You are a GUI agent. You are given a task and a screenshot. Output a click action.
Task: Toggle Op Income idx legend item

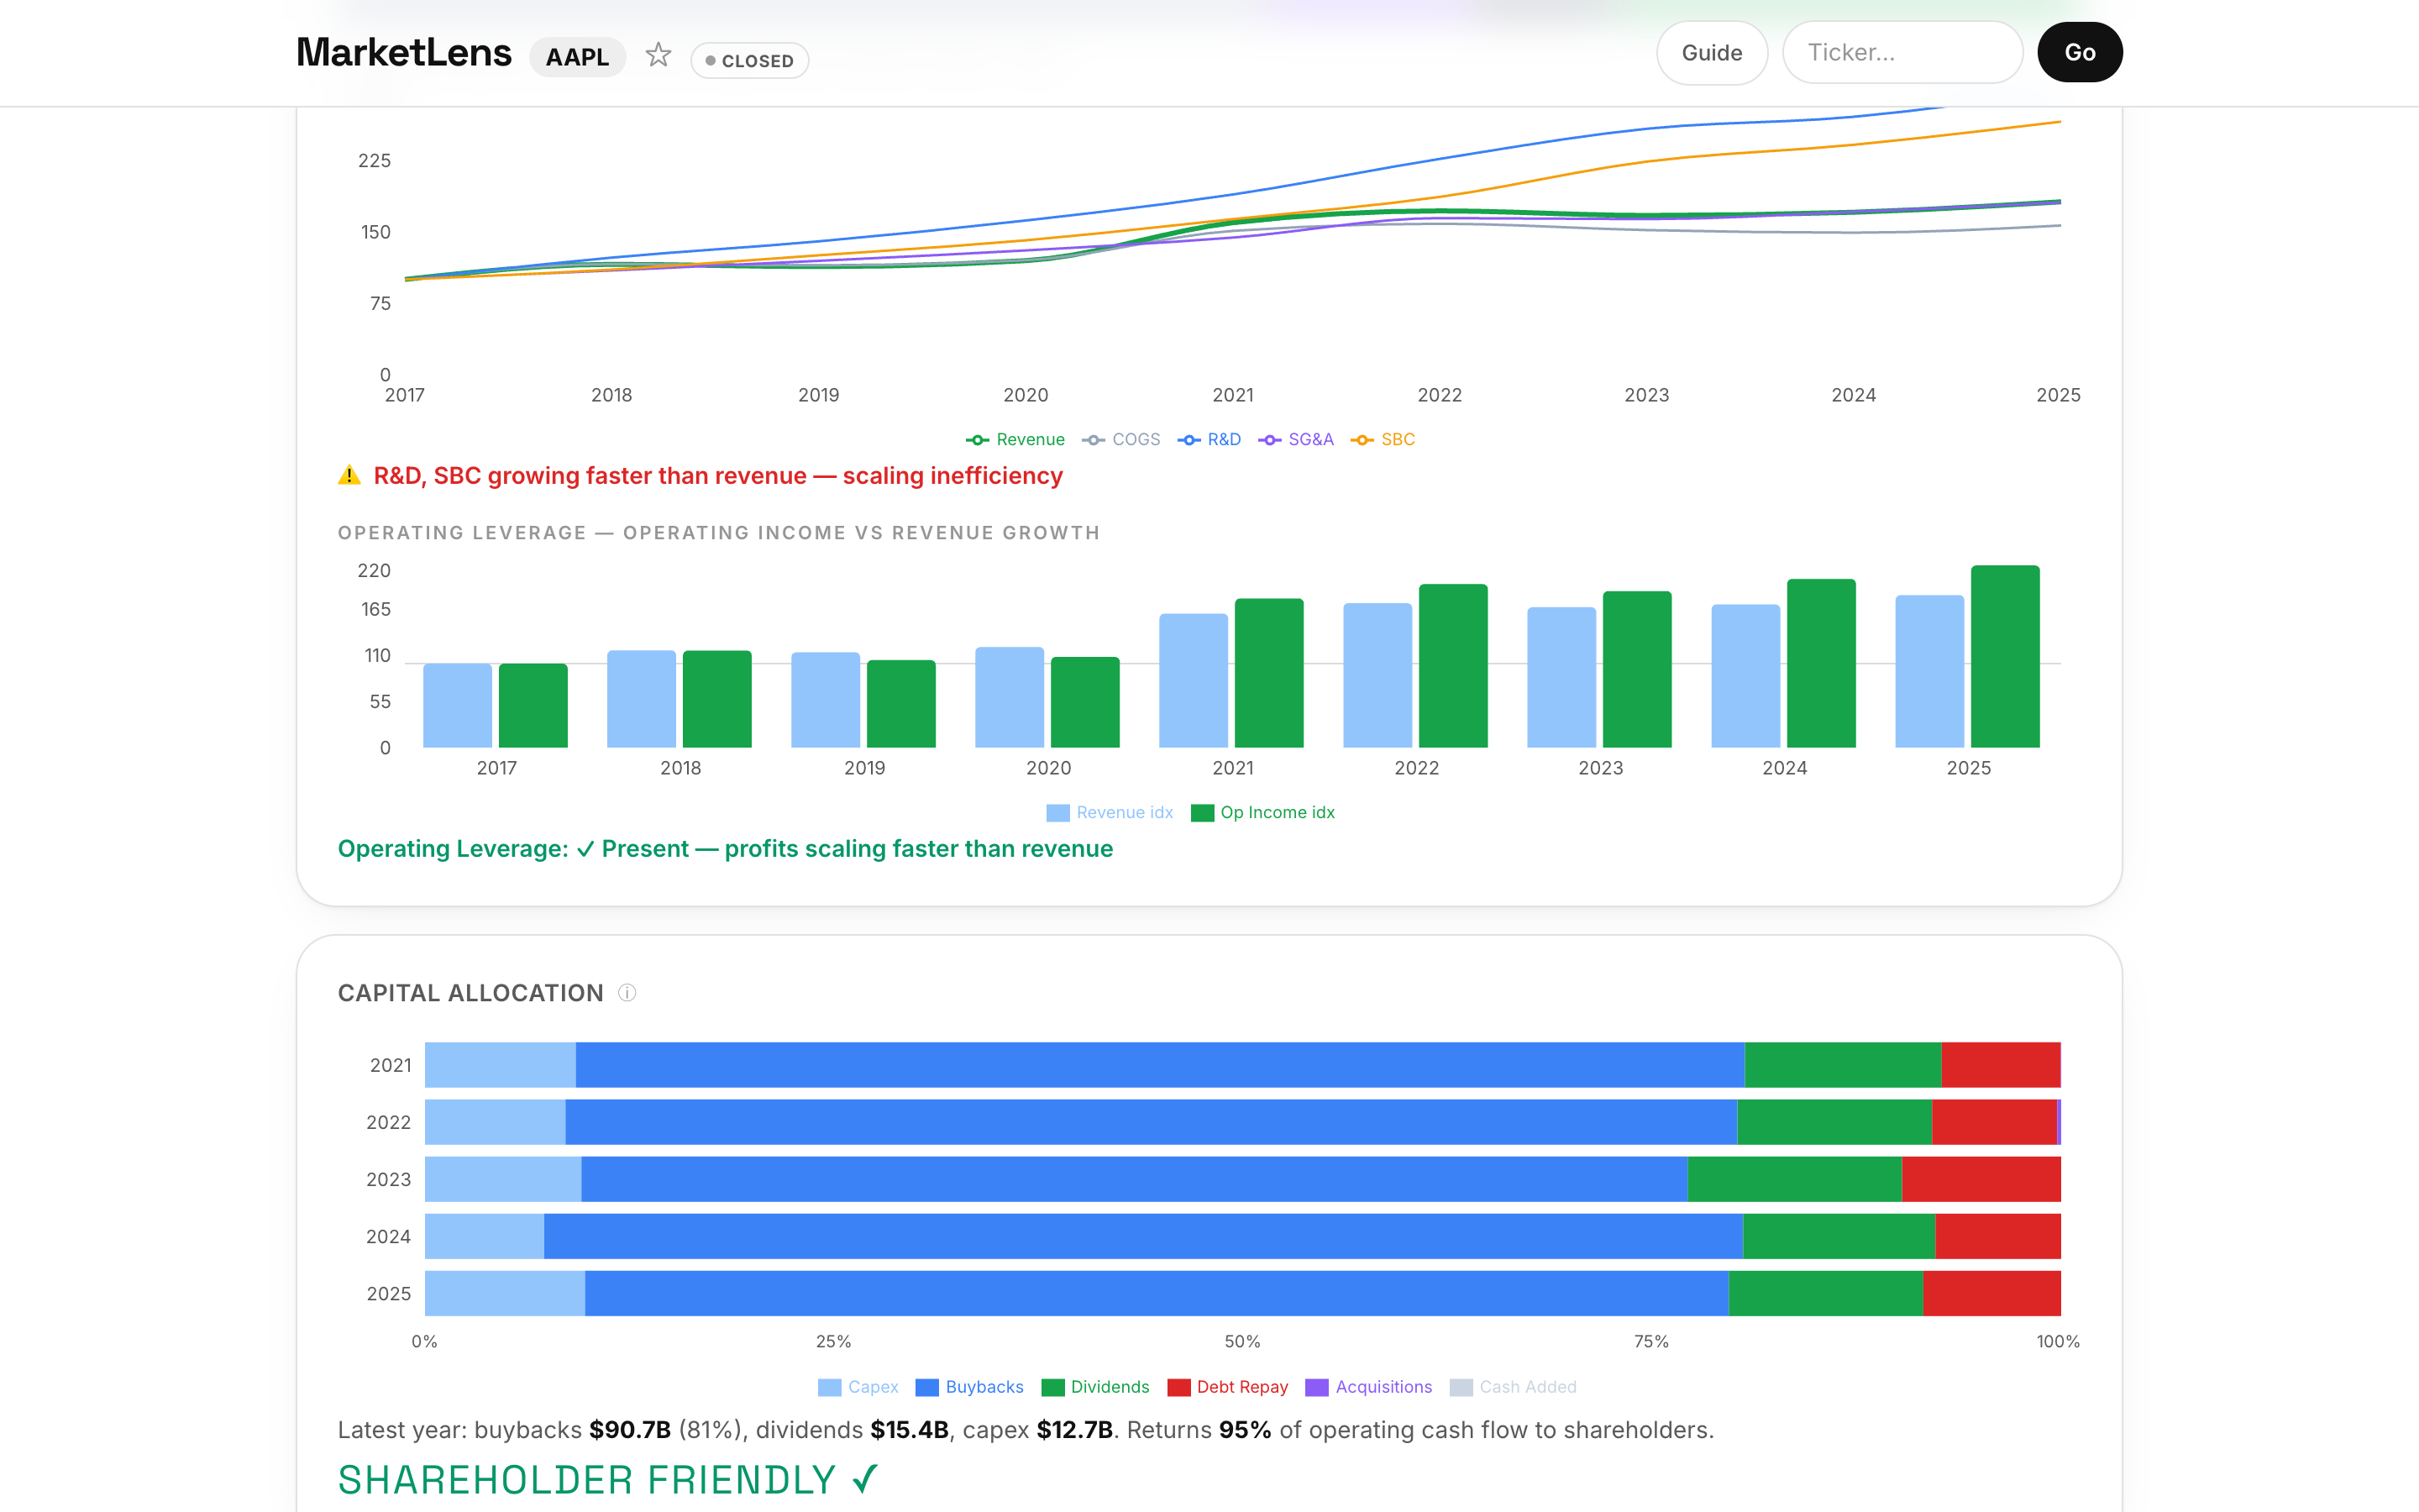(1262, 812)
